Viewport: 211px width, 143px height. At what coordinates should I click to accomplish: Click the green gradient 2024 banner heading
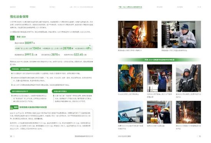[x=160, y=60]
